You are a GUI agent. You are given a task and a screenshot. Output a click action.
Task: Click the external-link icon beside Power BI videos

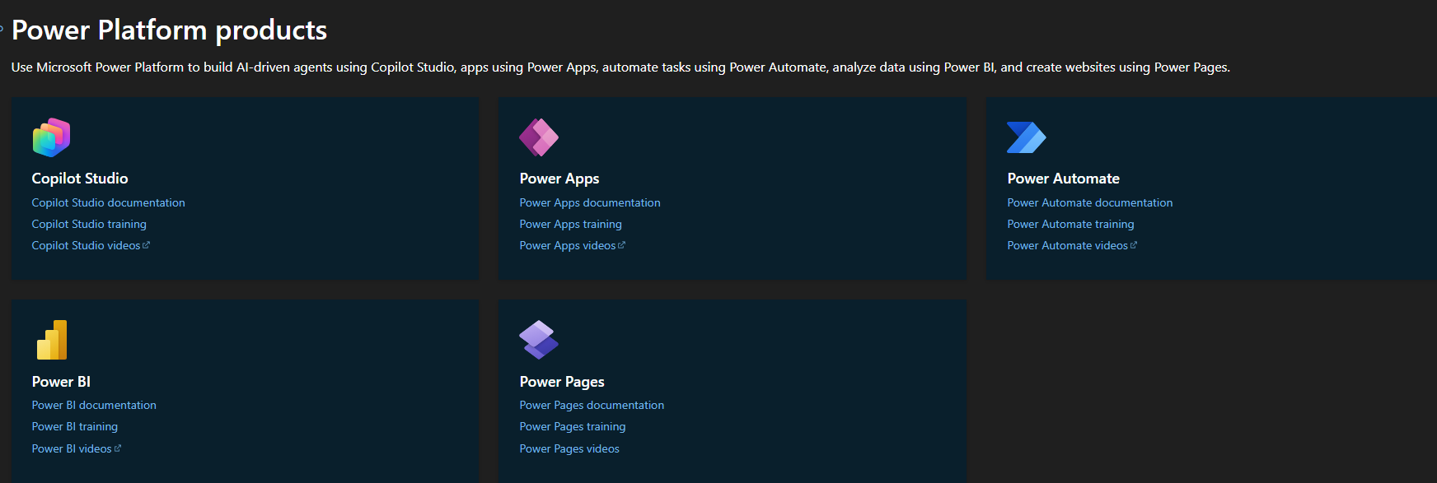pos(118,448)
